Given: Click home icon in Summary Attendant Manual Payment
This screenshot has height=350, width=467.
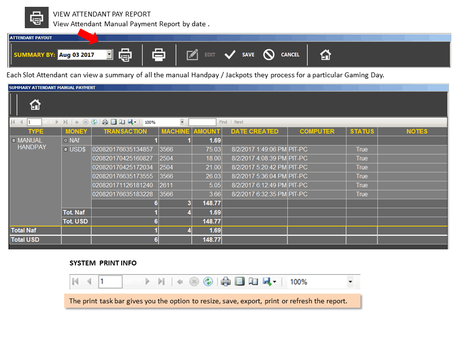Looking at the screenshot, I should [35, 105].
